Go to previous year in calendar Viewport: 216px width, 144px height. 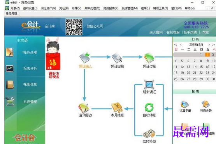point(176,45)
